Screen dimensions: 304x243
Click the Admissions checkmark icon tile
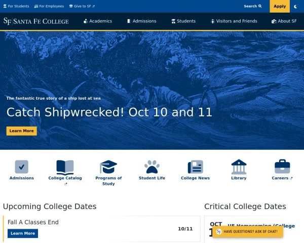click(x=21, y=167)
